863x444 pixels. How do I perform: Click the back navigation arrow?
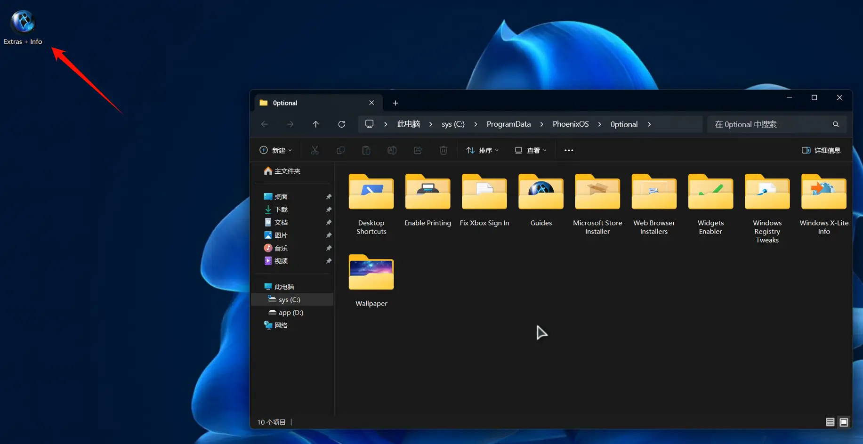265,124
